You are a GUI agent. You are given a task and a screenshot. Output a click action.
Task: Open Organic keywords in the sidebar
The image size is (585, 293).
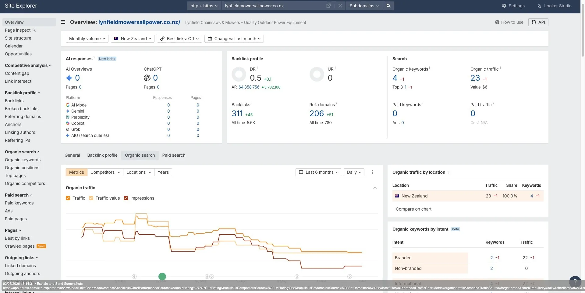(23, 160)
